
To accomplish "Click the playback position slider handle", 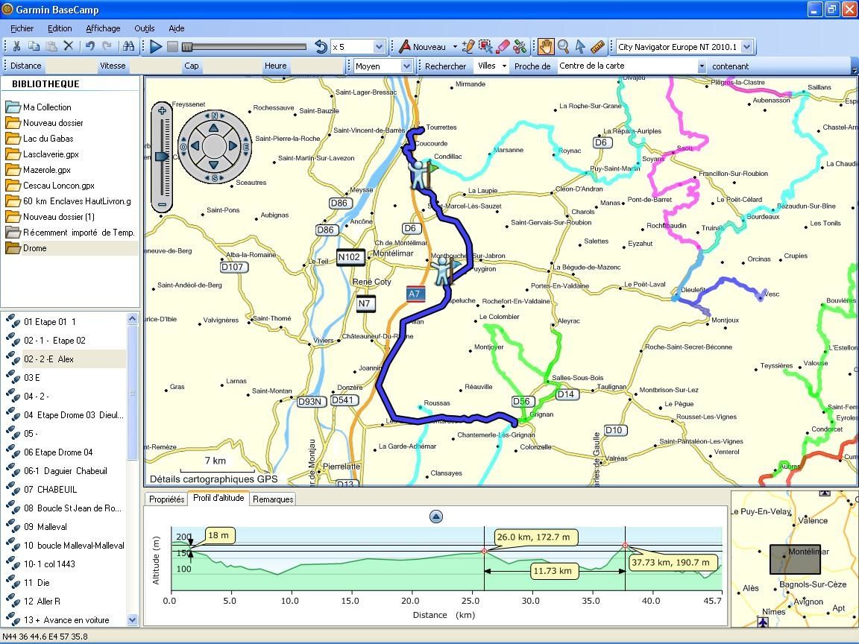I will (x=187, y=46).
